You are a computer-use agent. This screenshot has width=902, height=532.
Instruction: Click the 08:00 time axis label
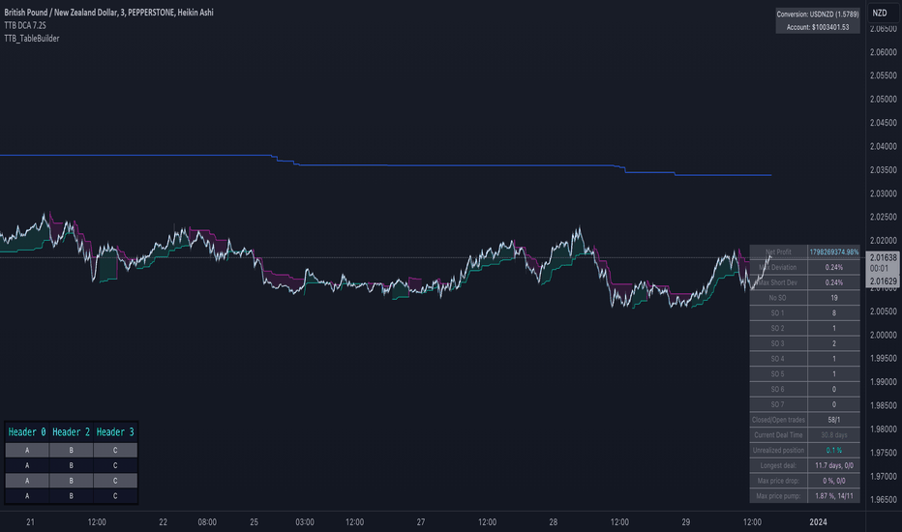[x=207, y=522]
